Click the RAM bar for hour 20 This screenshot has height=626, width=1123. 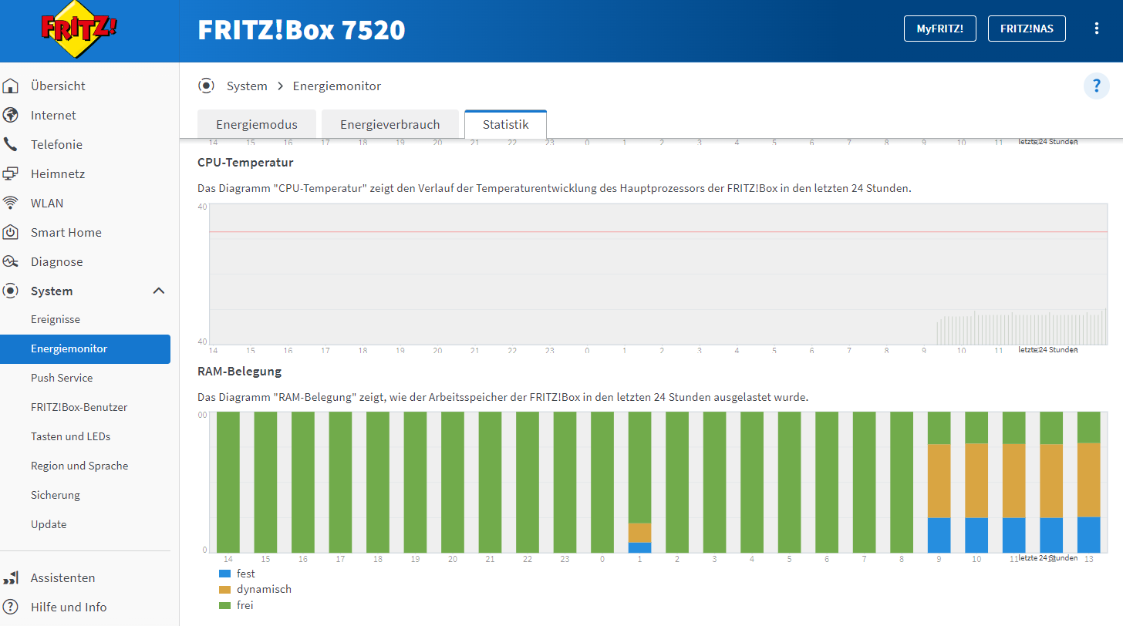[x=452, y=482]
